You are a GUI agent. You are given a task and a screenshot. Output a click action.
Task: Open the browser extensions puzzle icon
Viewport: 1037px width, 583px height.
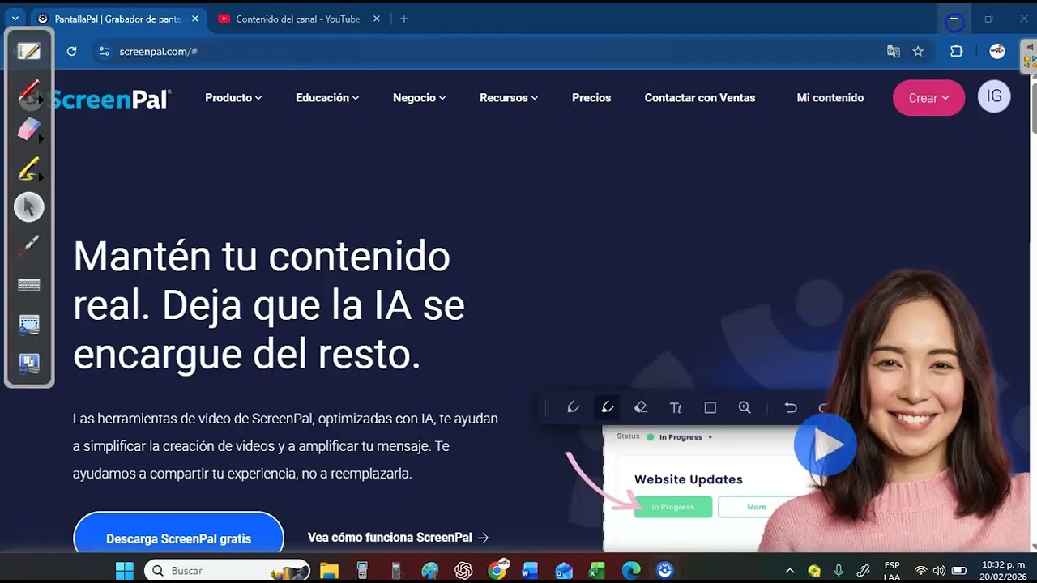click(x=957, y=51)
